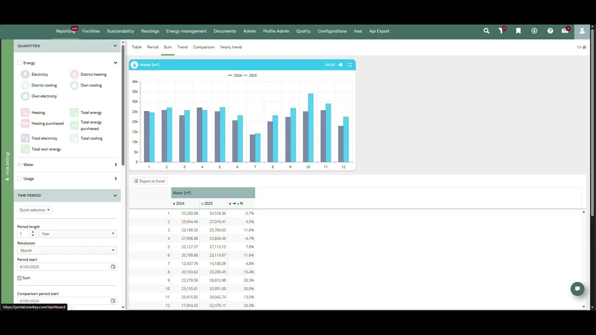596x335 pixels.
Task: Select the Heating quantity icon
Action: (x=25, y=113)
